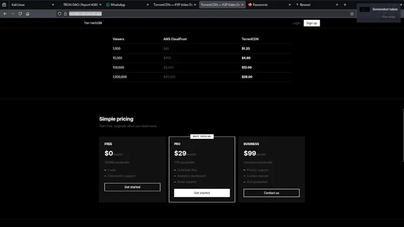Open the browser home icon
This screenshot has width=404, height=227.
(x=28, y=14)
